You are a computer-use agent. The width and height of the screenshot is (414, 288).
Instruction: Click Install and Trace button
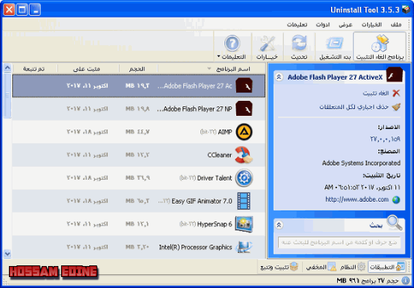(x=279, y=267)
